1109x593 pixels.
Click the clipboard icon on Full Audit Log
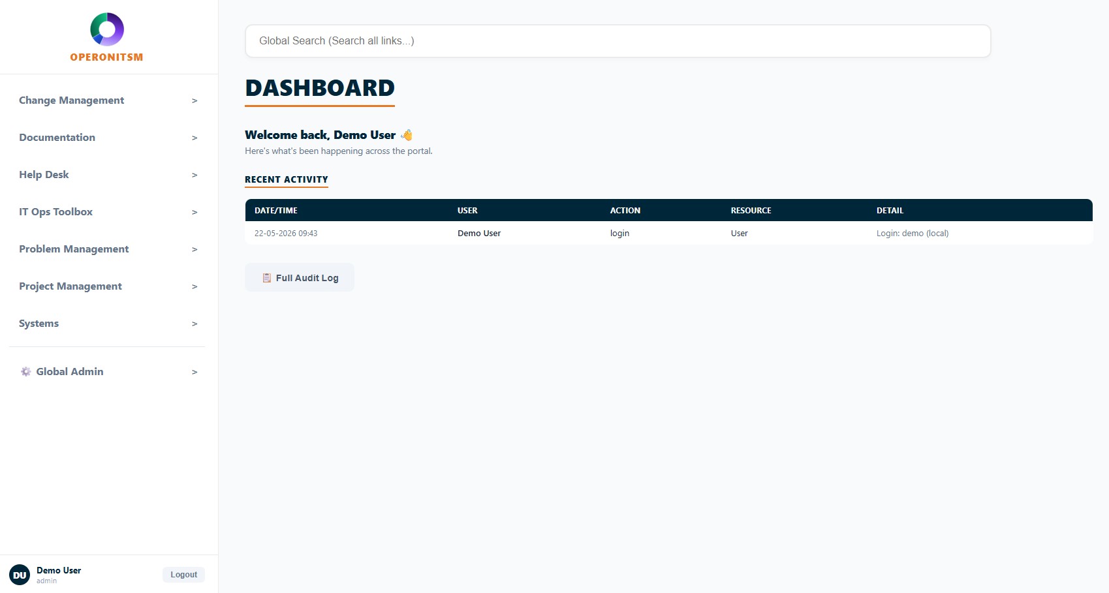point(267,278)
